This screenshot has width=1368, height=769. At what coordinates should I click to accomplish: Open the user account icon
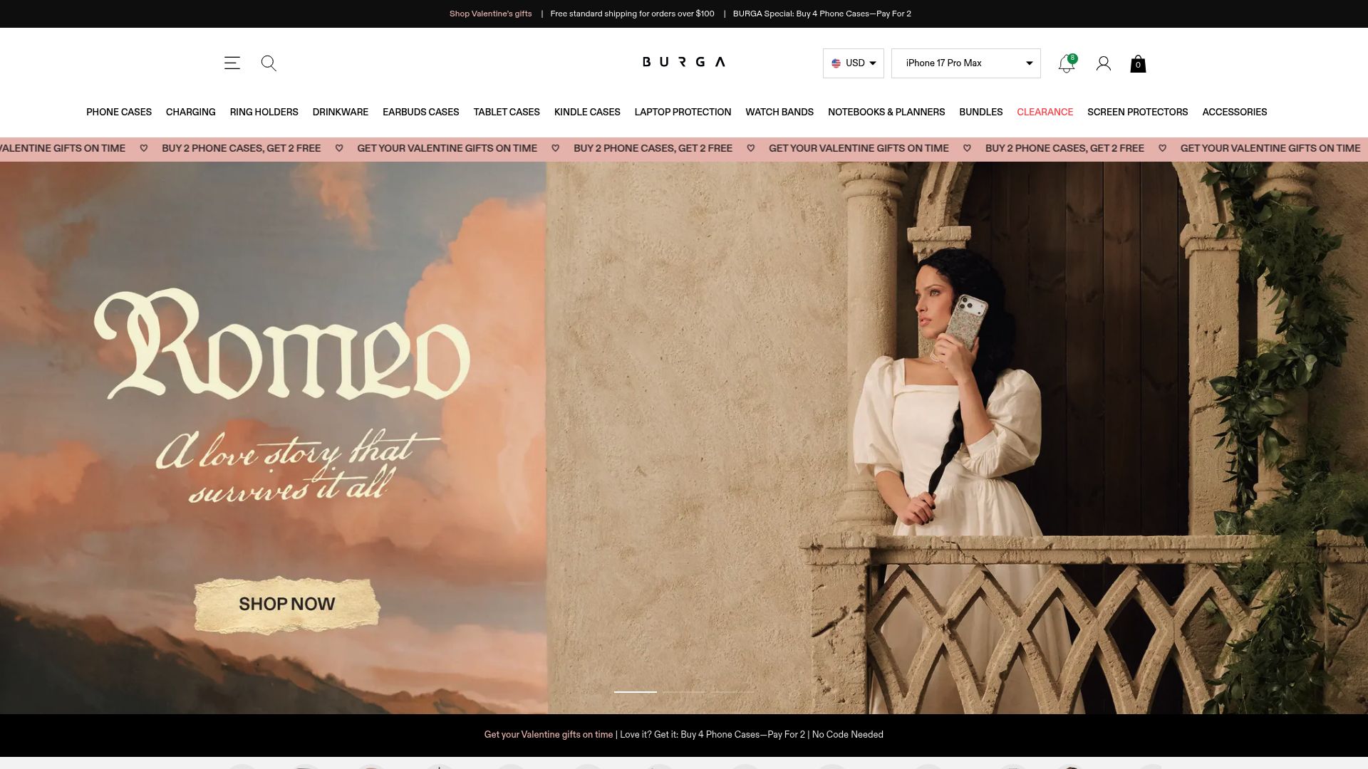(x=1104, y=63)
